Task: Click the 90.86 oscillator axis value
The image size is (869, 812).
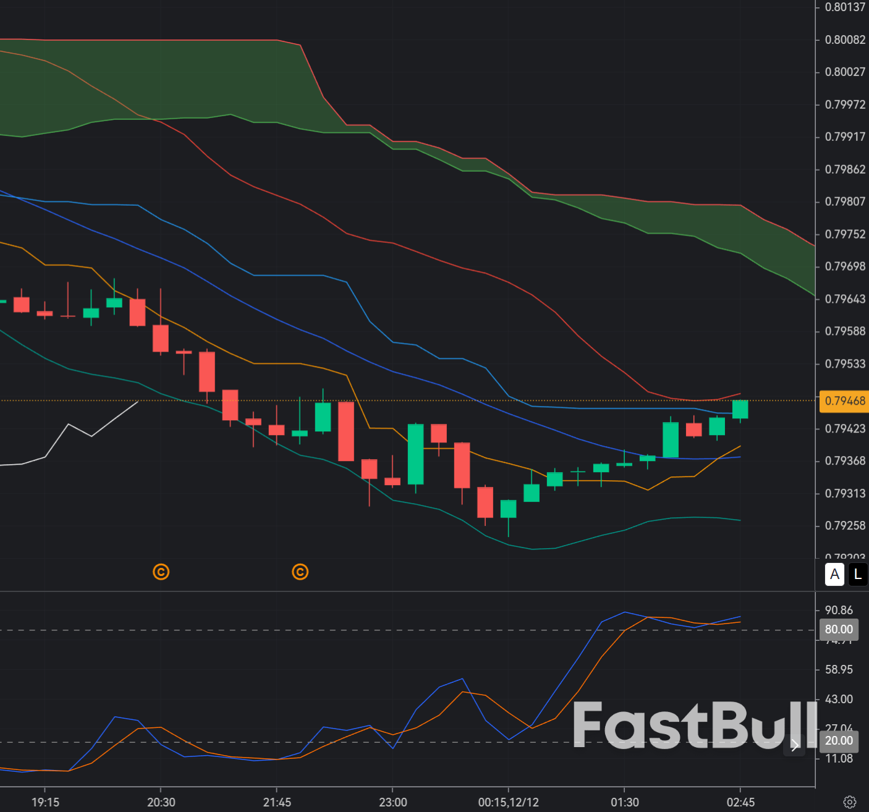Action: click(841, 610)
